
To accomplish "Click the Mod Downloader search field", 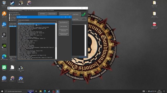I will pyautogui.click(x=37, y=22).
